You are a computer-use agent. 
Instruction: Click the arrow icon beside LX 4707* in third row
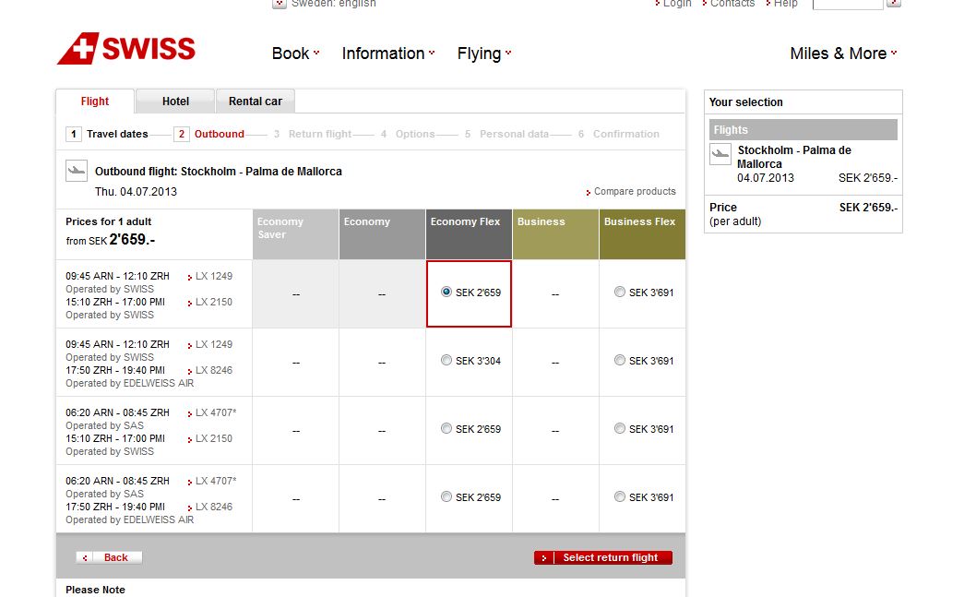pos(190,413)
